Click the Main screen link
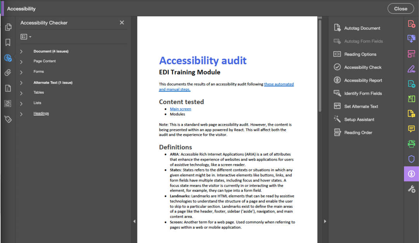This screenshot has height=243, width=419. coord(180,109)
